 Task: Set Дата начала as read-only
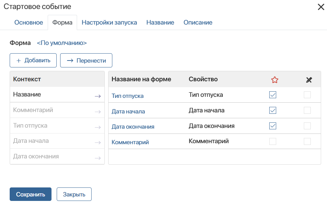pos(307,110)
